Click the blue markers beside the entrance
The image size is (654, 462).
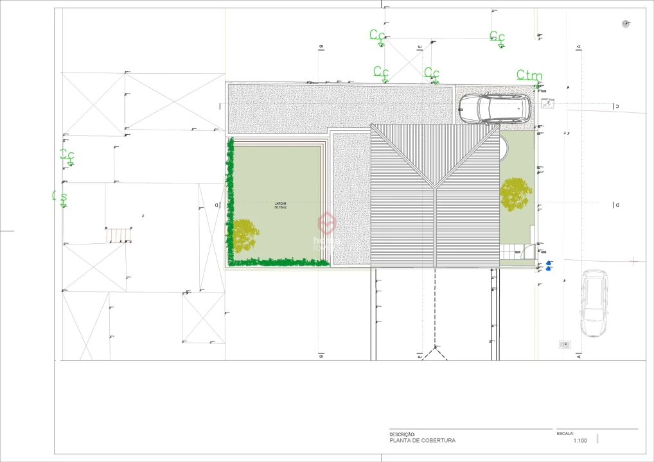coord(549,266)
